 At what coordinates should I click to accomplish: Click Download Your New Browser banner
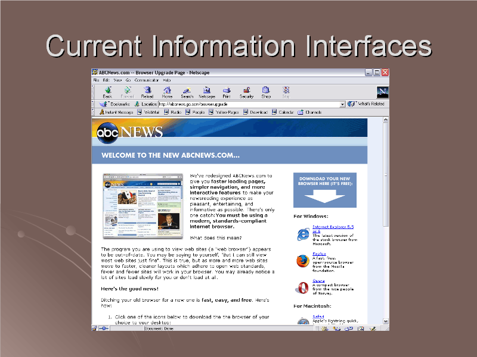324,190
